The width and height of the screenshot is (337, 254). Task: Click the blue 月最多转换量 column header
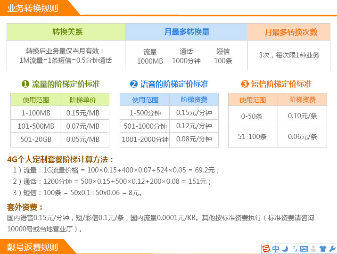pyautogui.click(x=187, y=32)
